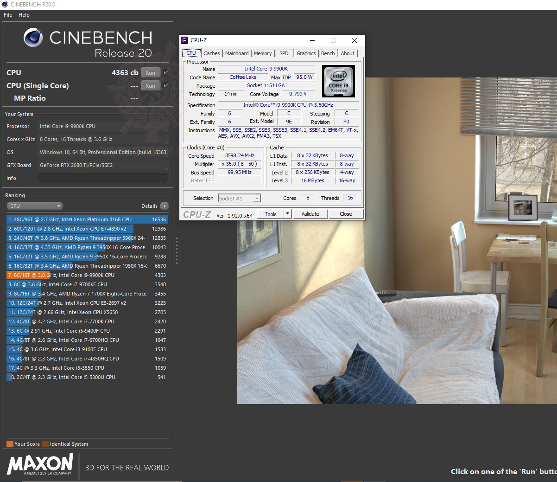Click the Technology value 14 nm

click(231, 94)
